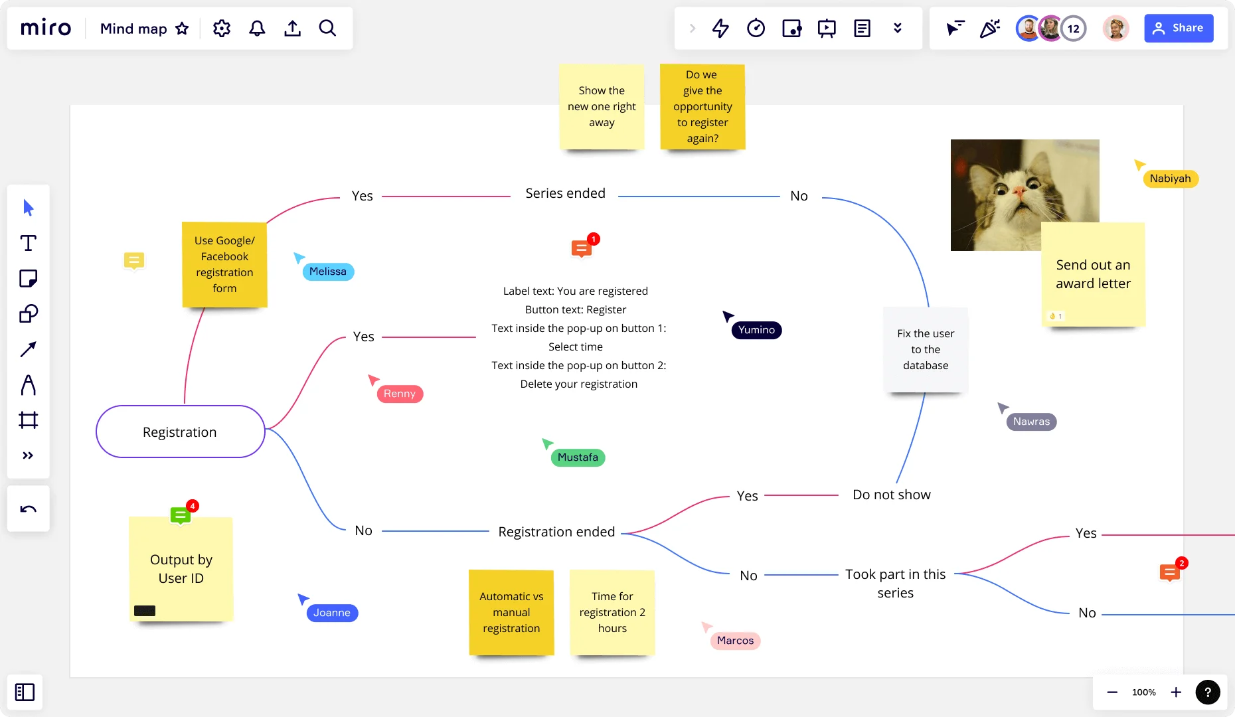Viewport: 1235px width, 717px height.
Task: Click the export board upload icon
Action: [292, 28]
